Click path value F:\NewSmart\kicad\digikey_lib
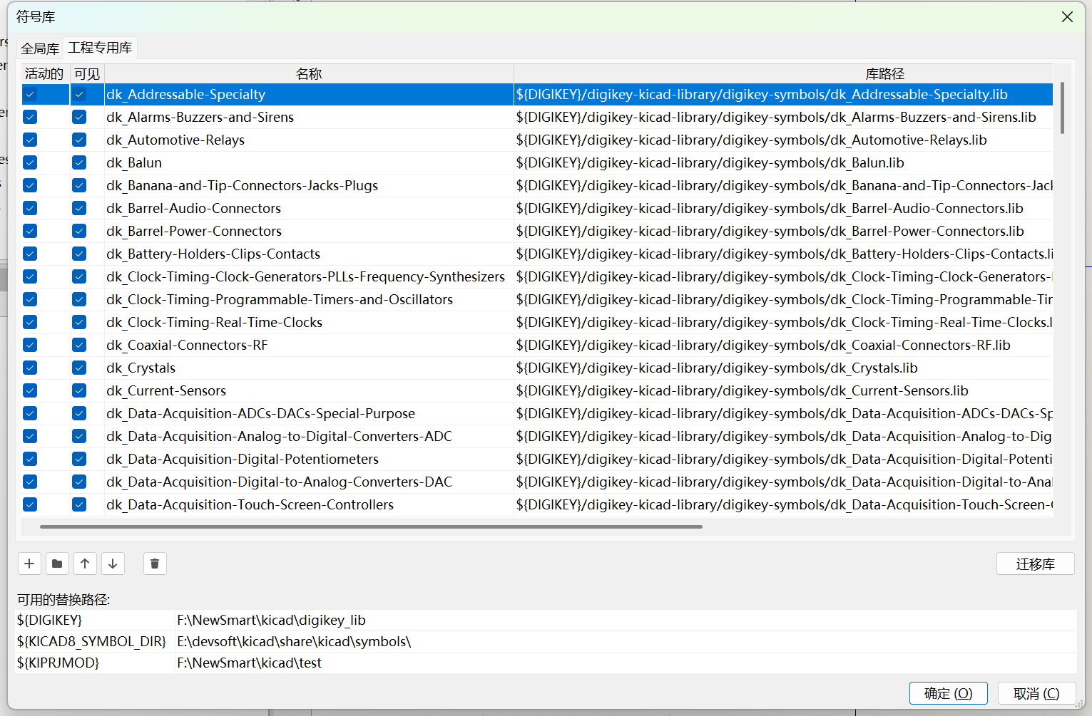Image resolution: width=1092 pixels, height=716 pixels. (271, 620)
